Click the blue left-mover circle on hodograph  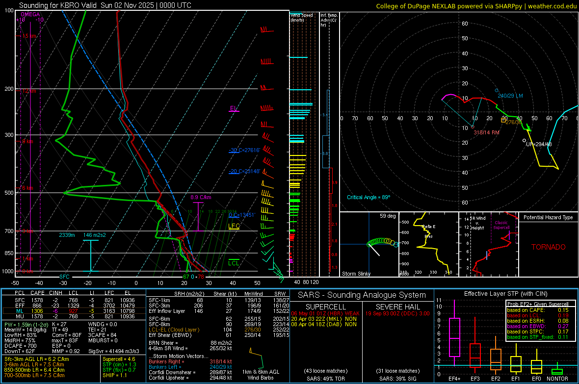497,90
